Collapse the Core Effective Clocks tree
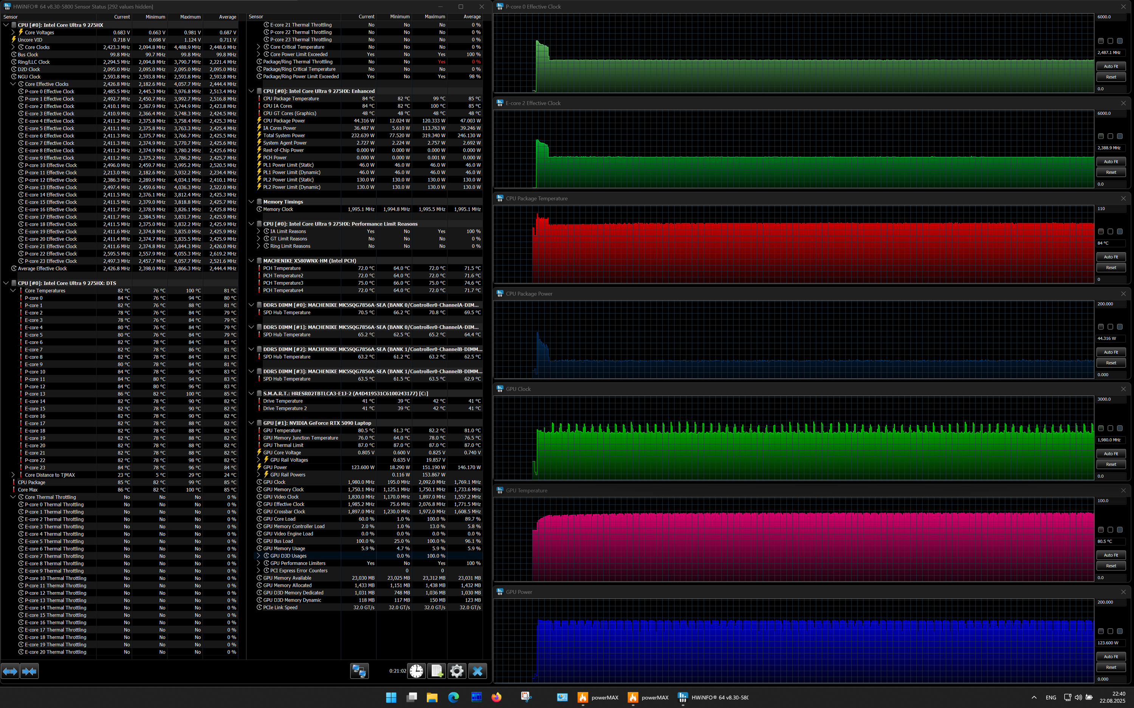 pos(13,84)
